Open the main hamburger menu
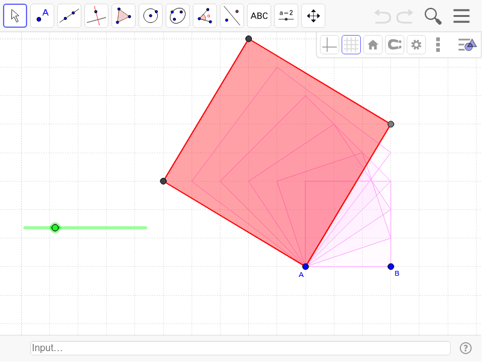482x362 pixels. (462, 16)
